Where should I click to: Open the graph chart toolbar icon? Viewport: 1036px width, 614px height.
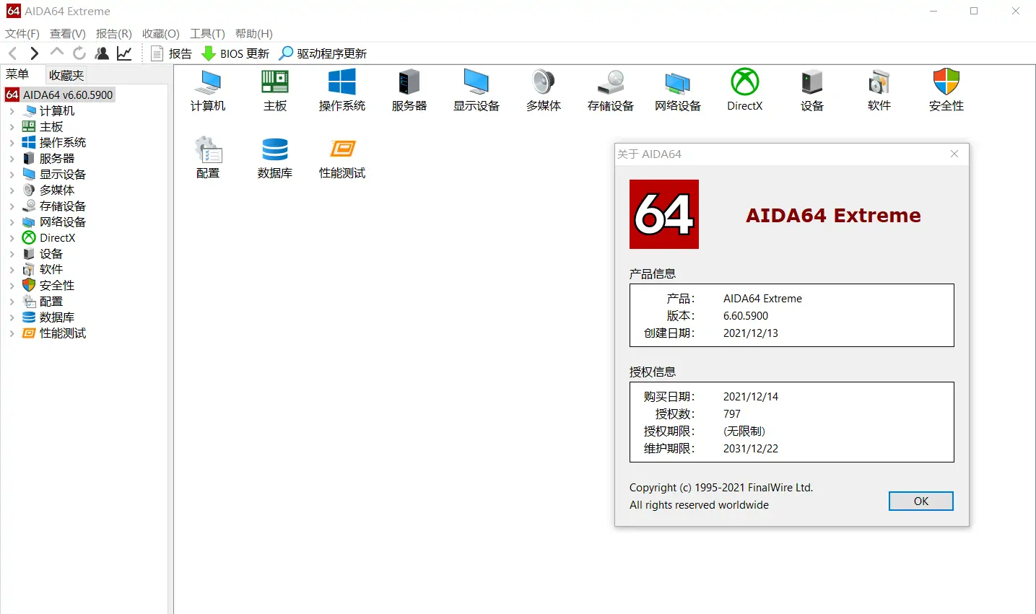coord(124,53)
